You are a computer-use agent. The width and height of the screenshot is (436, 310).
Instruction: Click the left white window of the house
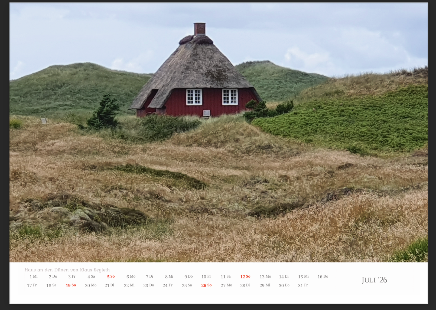point(194,97)
